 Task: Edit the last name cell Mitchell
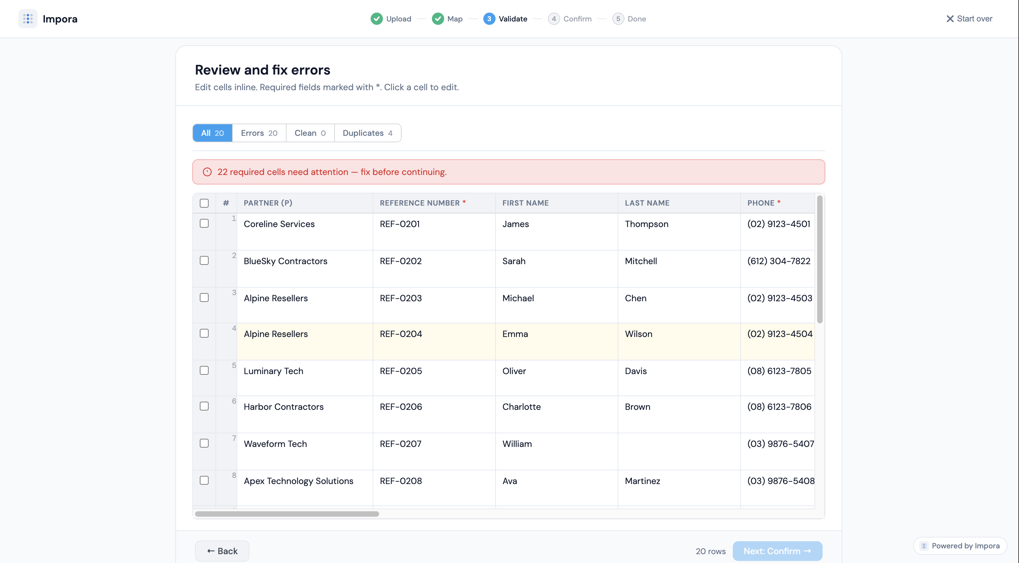click(679, 269)
